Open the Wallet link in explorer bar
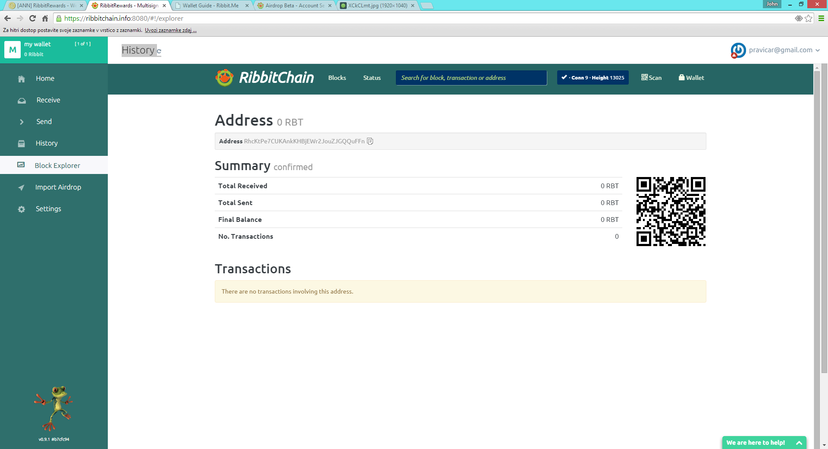Screen dimensions: 828x449 coord(691,78)
